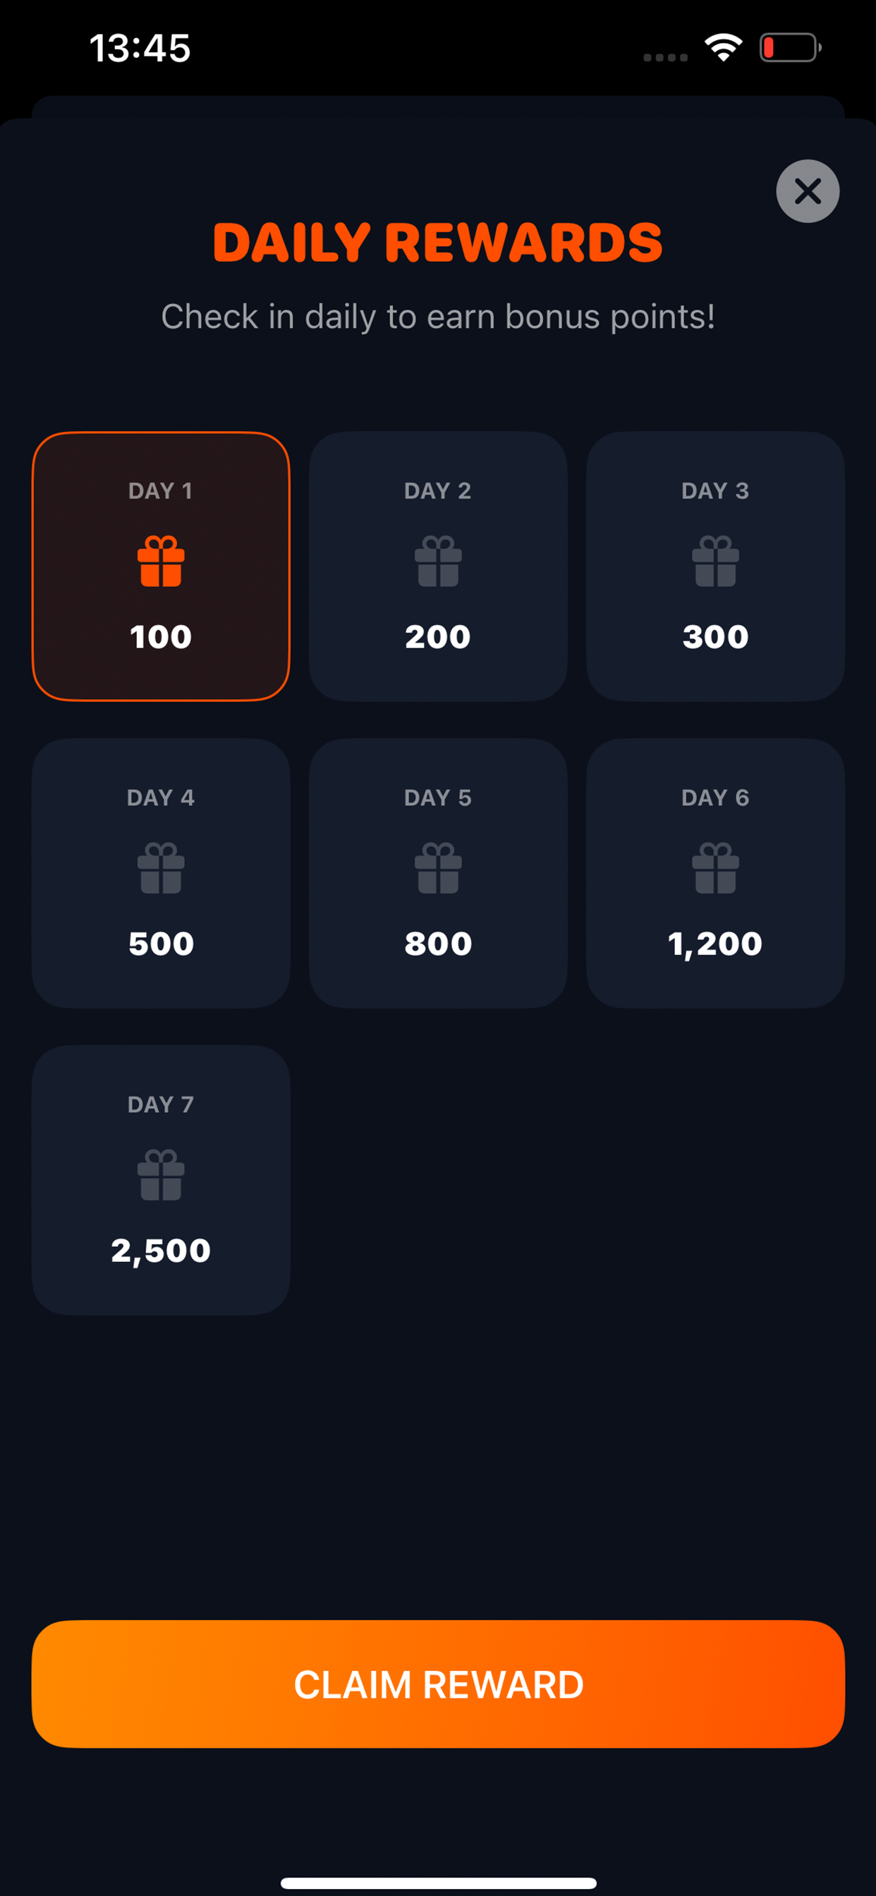This screenshot has height=1896, width=876.
Task: Select the Day 6 reward card showing 1,200
Action: tap(714, 873)
